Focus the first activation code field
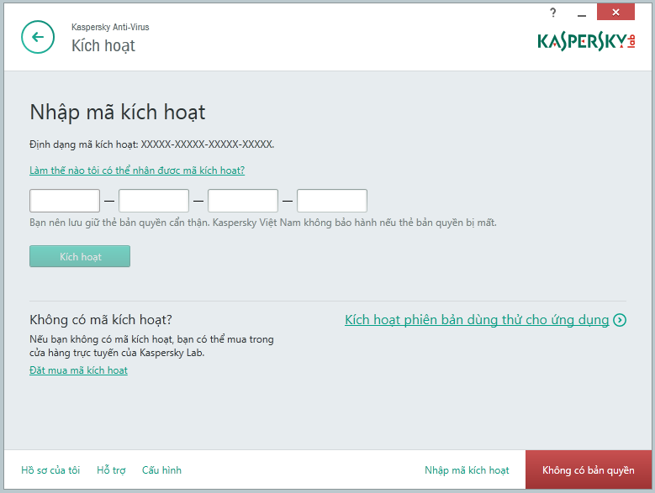This screenshot has height=493, width=655. coord(65,201)
